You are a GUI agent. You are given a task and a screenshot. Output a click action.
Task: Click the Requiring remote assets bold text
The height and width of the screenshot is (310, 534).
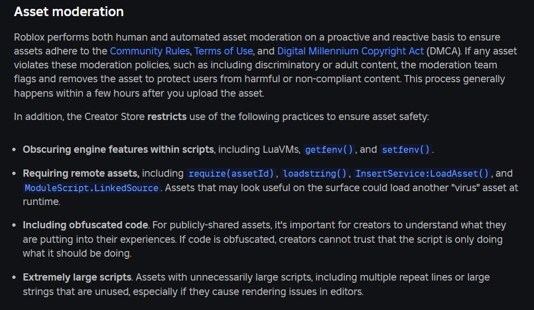pyautogui.click(x=81, y=173)
